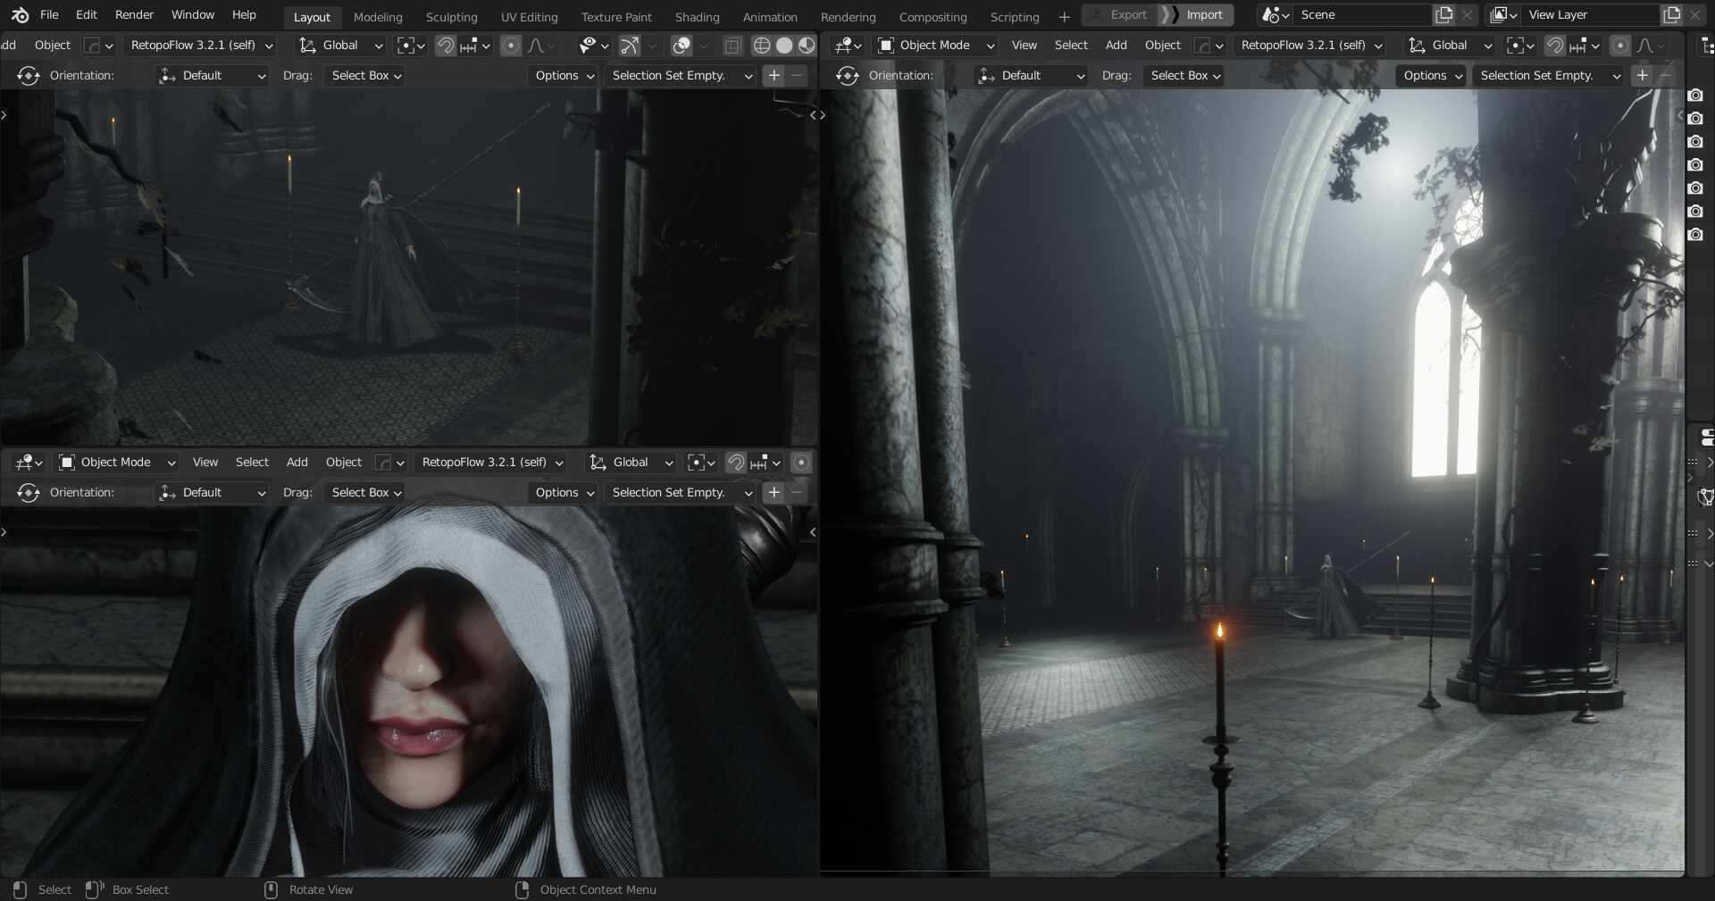This screenshot has width=1715, height=901.
Task: Open Select menu in bottom-left viewport header
Action: pos(252,463)
